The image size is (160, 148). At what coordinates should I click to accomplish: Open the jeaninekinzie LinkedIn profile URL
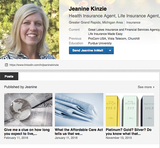(34, 65)
